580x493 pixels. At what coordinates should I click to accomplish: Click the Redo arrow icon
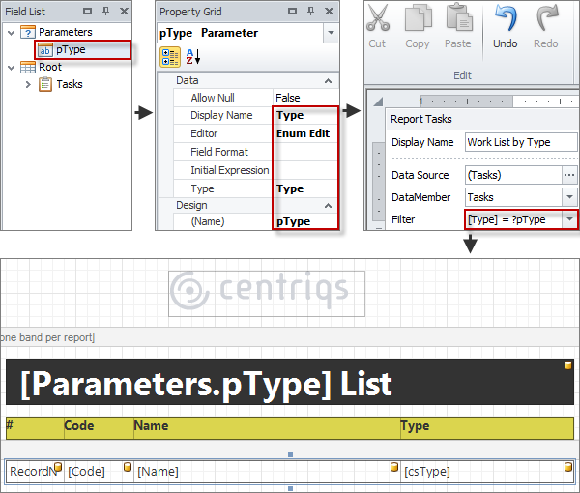(545, 27)
